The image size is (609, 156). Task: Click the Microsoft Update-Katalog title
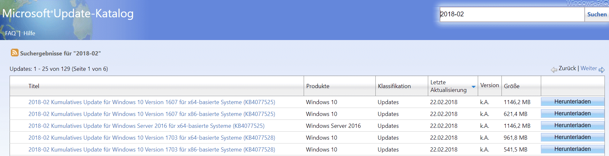(68, 13)
